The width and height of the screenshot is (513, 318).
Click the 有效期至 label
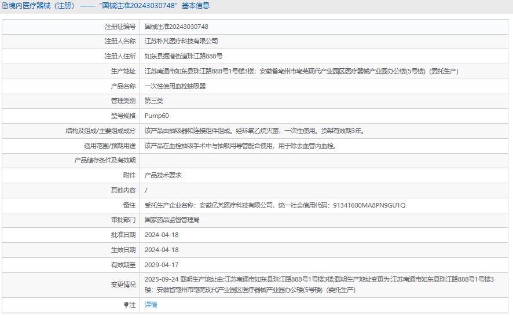coord(123,265)
